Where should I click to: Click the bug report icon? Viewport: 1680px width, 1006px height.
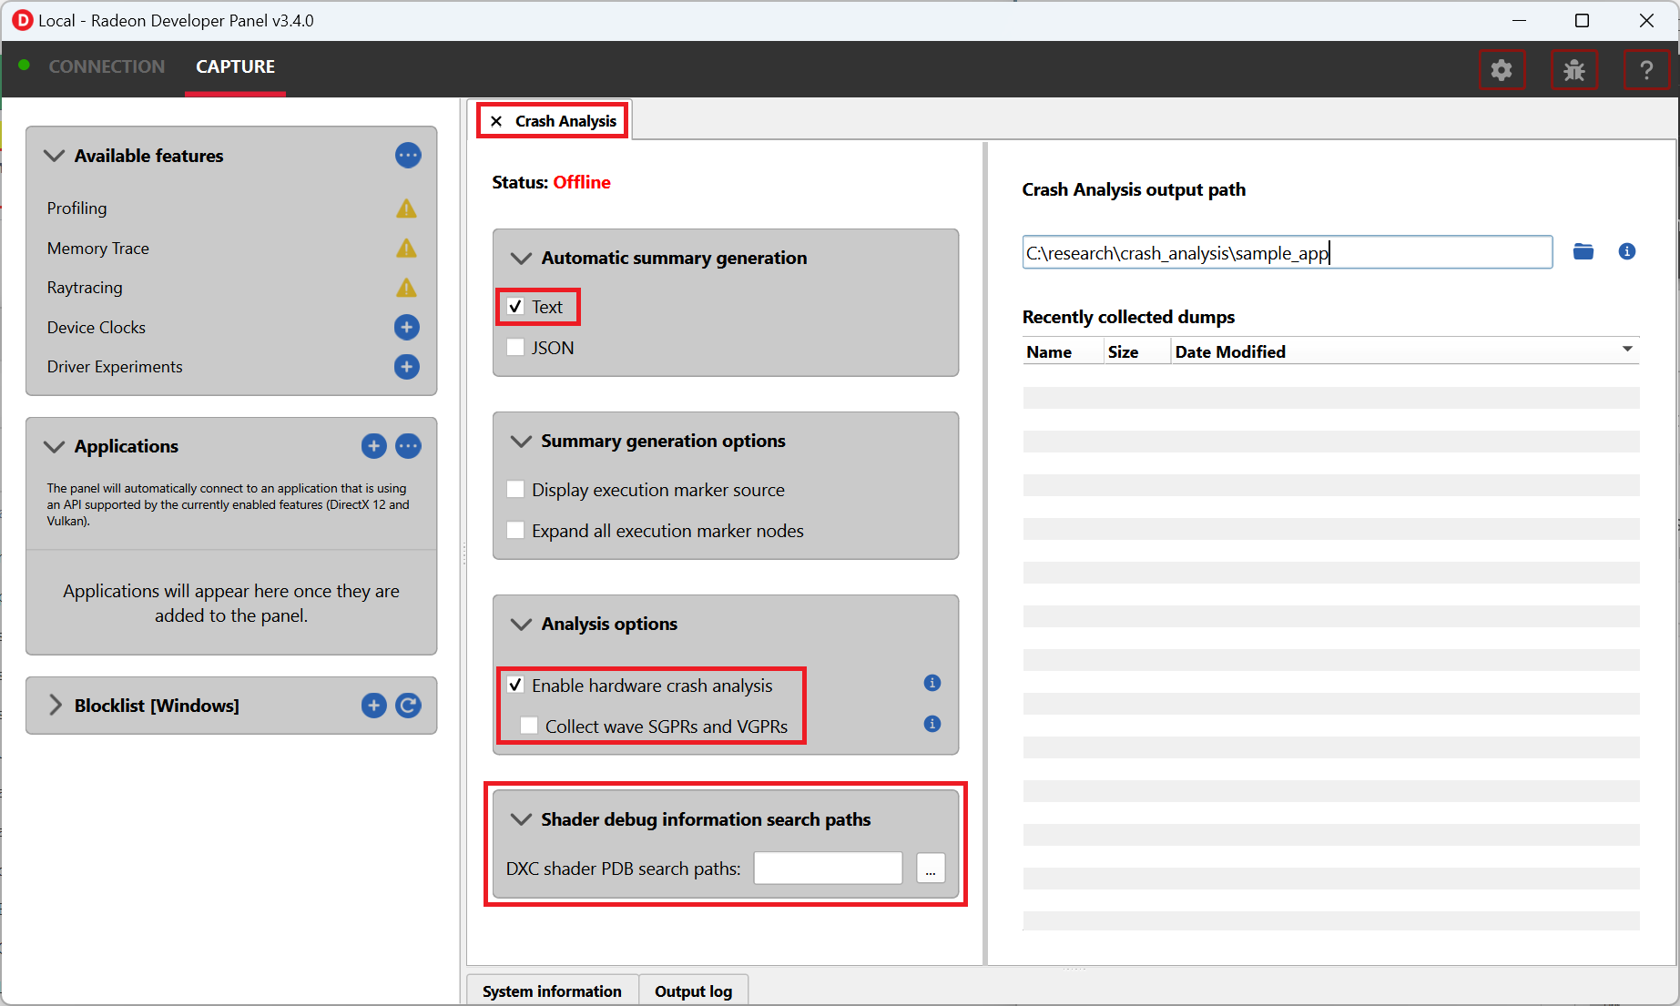pyautogui.click(x=1573, y=70)
